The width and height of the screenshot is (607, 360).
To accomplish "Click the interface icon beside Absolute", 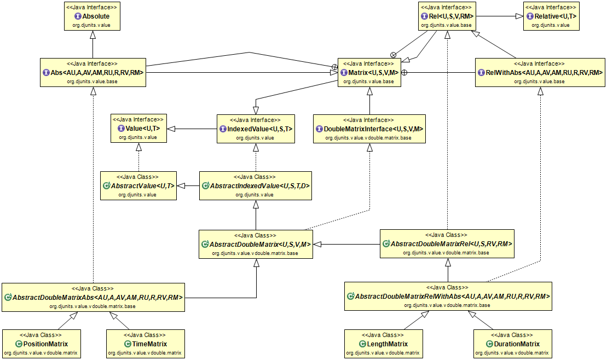I will tap(78, 17).
